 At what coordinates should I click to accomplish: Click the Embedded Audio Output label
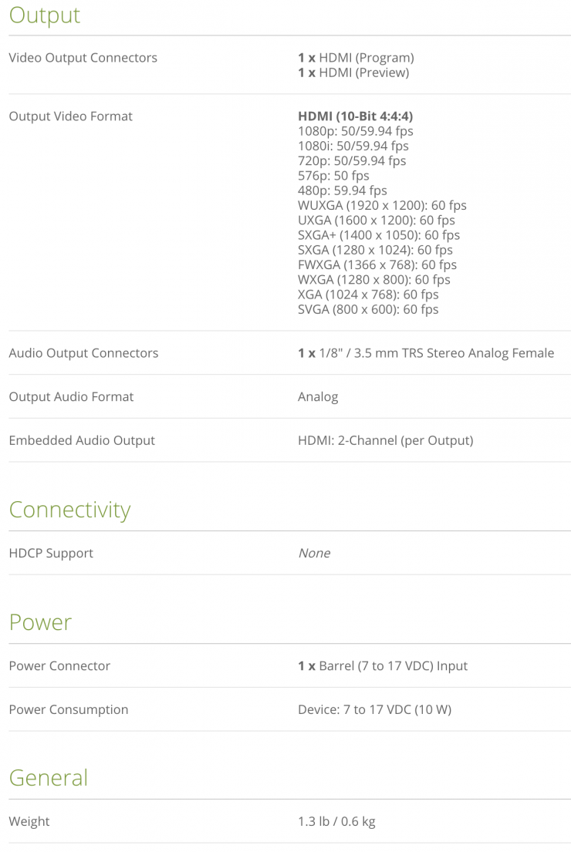click(x=82, y=441)
